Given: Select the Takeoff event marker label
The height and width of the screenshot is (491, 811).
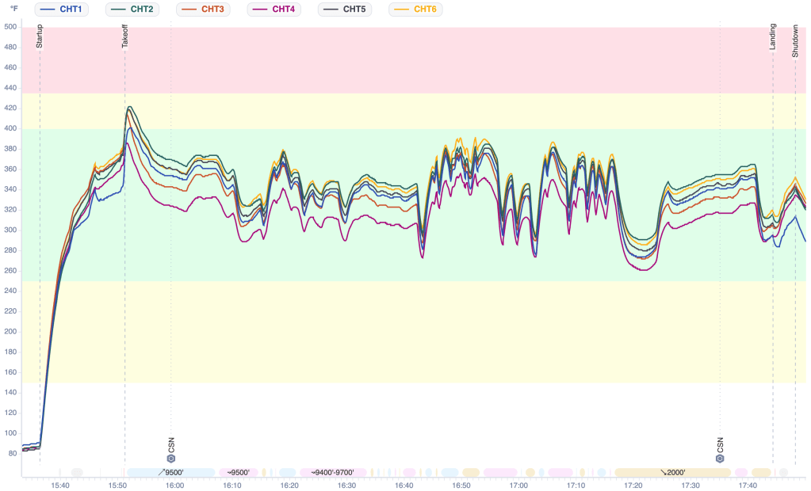Looking at the screenshot, I should (x=124, y=36).
